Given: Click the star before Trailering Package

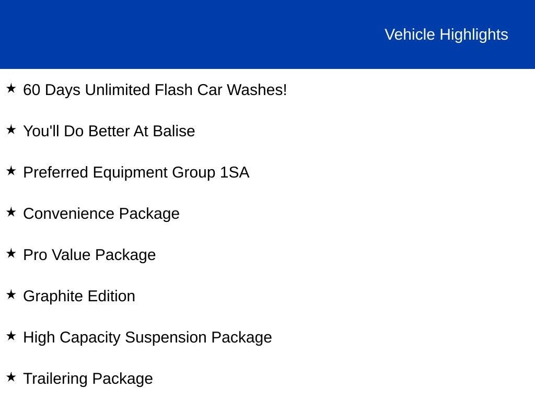Looking at the screenshot, I should point(11,378).
